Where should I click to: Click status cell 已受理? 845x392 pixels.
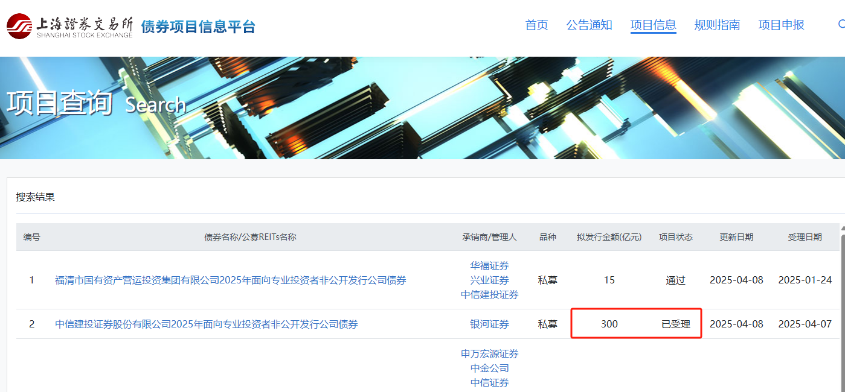pyautogui.click(x=676, y=324)
